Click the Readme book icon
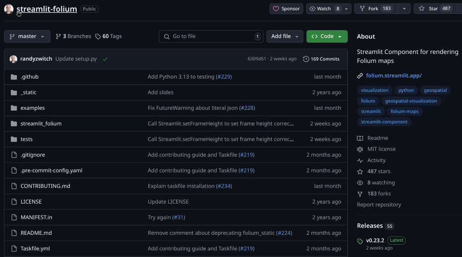 (360, 138)
